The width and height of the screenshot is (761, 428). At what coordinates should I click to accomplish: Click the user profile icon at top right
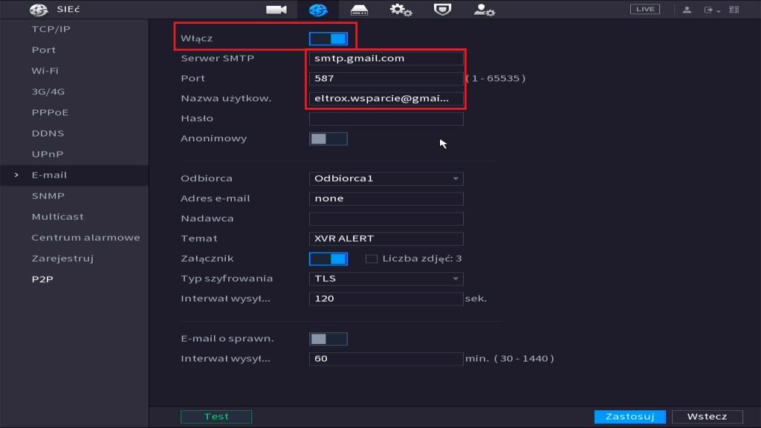pos(687,10)
